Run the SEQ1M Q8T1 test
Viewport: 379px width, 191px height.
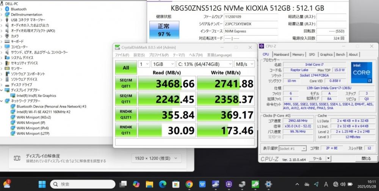pyautogui.click(x=126, y=83)
